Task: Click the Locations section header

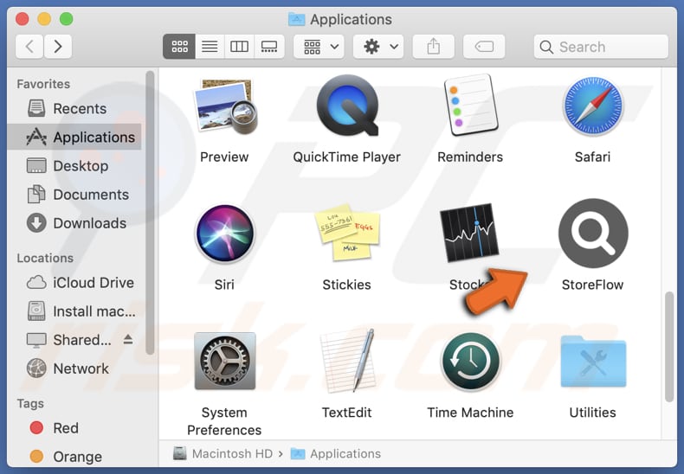Action: (45, 258)
